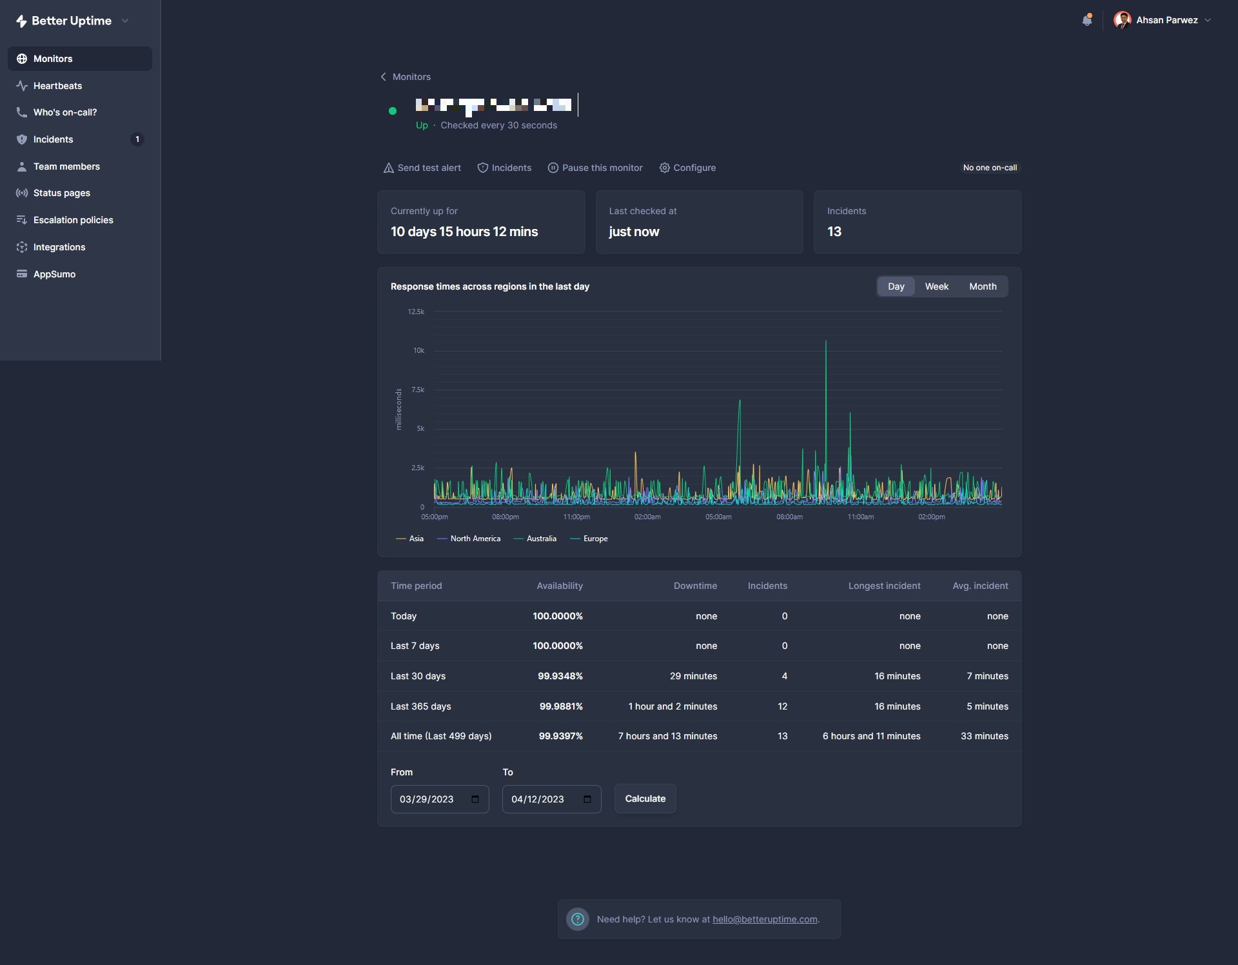Open the Incidents sidebar section
This screenshot has width=1238, height=965.
54,139
